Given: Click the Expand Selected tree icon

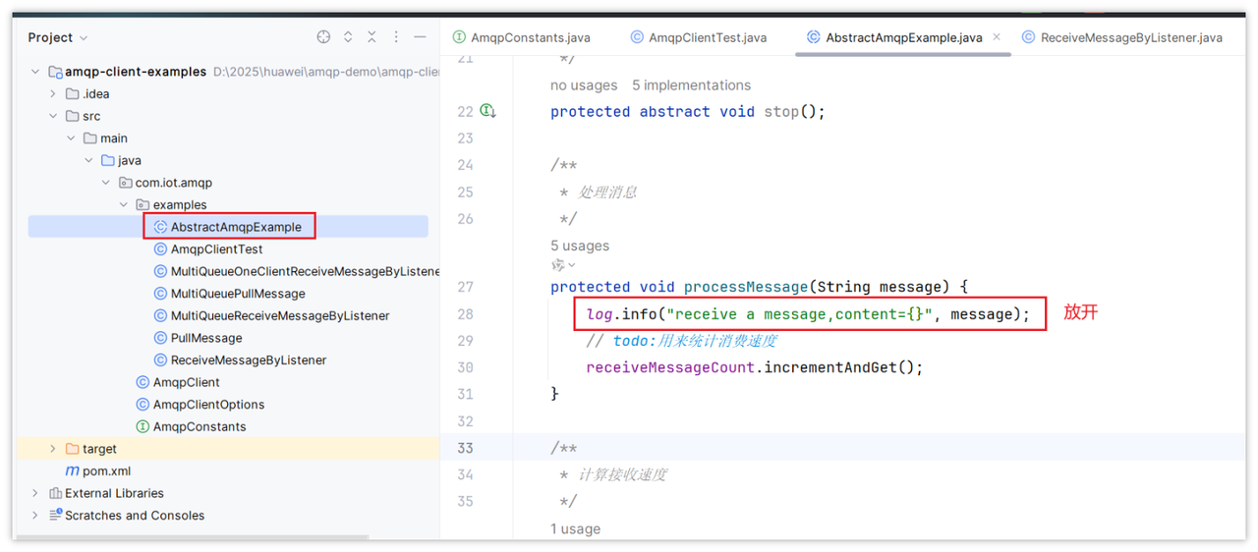Looking at the screenshot, I should point(348,37).
